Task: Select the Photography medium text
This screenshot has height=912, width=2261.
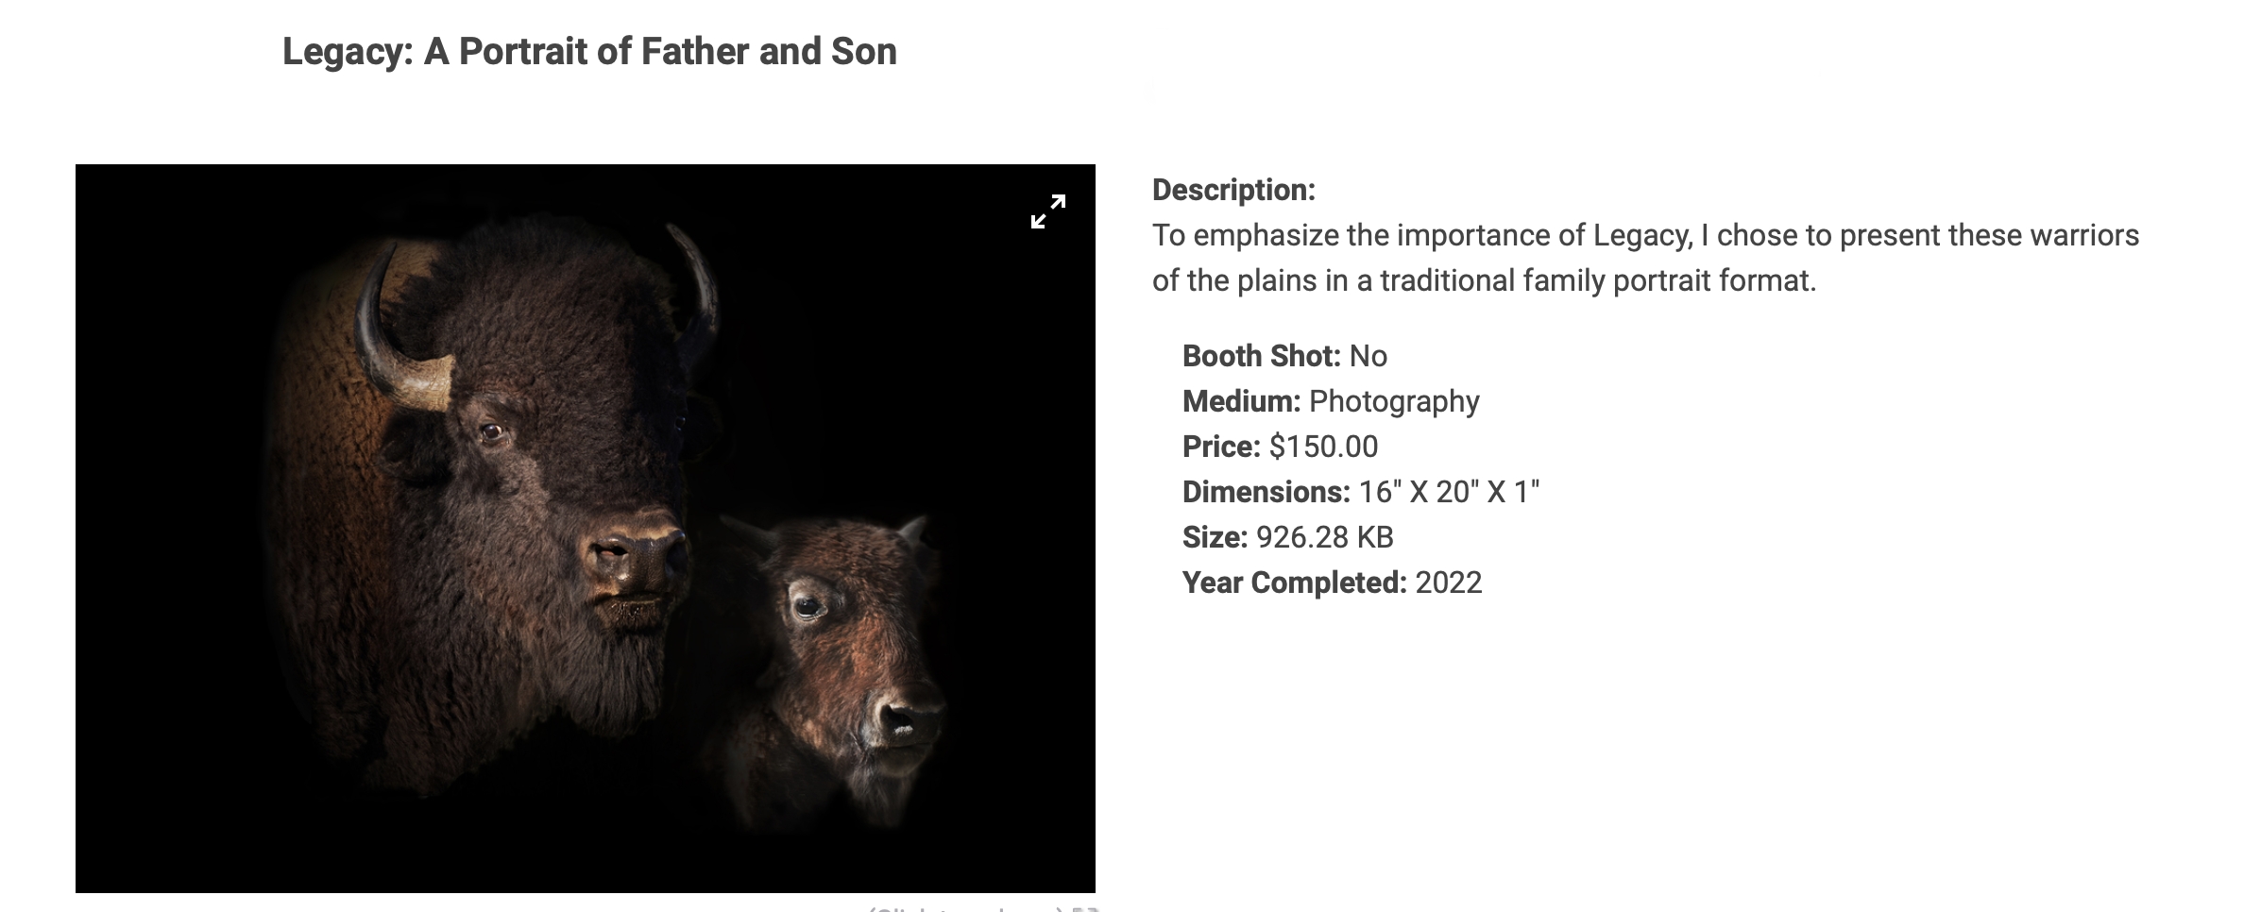Action: pyautogui.click(x=1394, y=401)
